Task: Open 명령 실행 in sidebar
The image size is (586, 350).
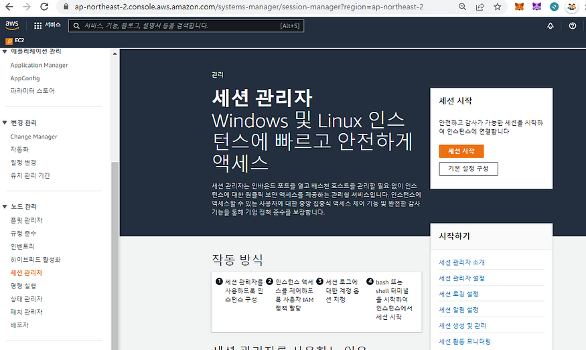Action: tap(23, 286)
